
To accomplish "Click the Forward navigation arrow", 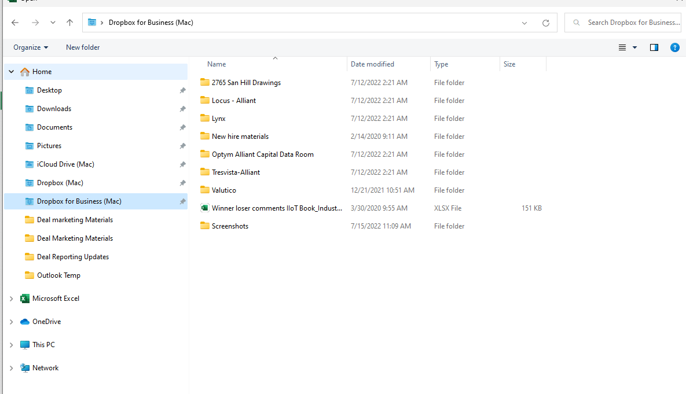I will click(35, 23).
